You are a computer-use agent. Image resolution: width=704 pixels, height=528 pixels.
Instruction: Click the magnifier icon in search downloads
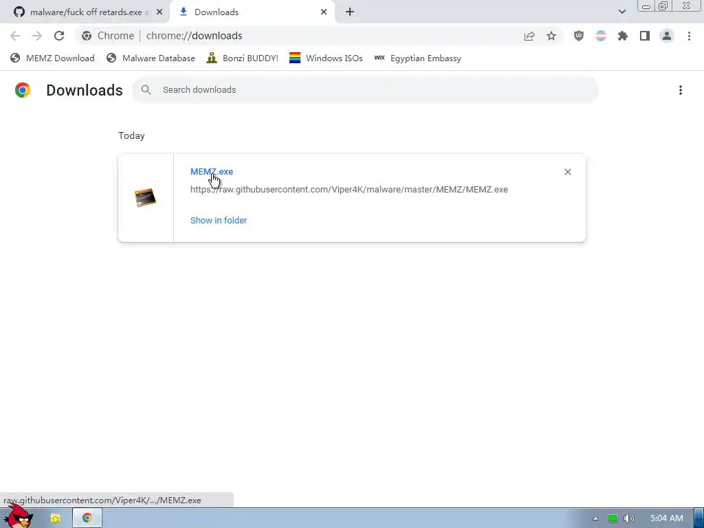click(x=146, y=90)
